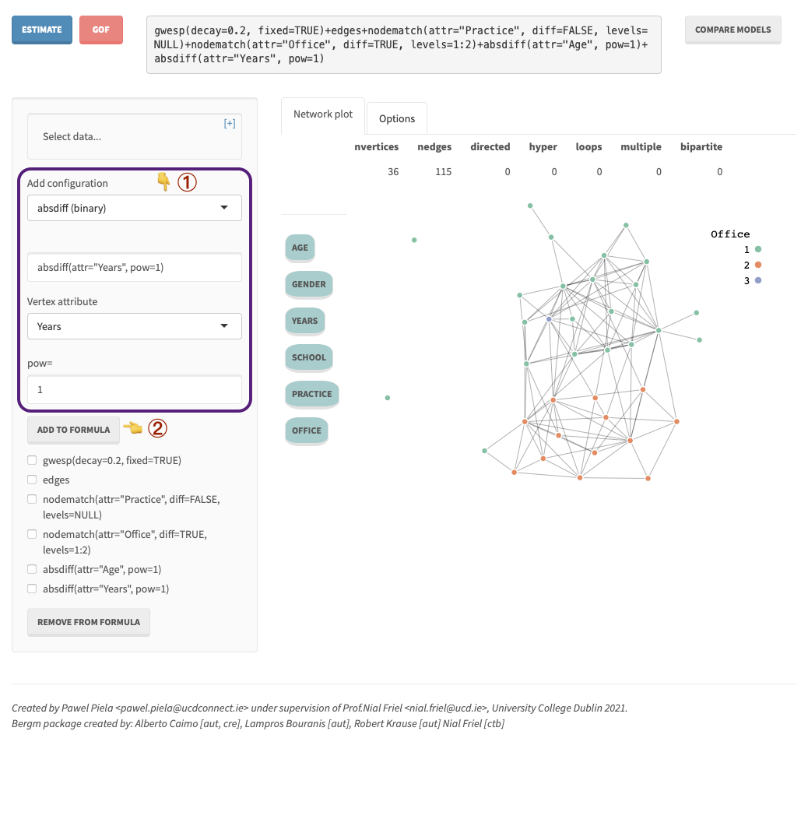This screenshot has width=808, height=819.
Task: Switch to the Options tab
Action: [397, 118]
